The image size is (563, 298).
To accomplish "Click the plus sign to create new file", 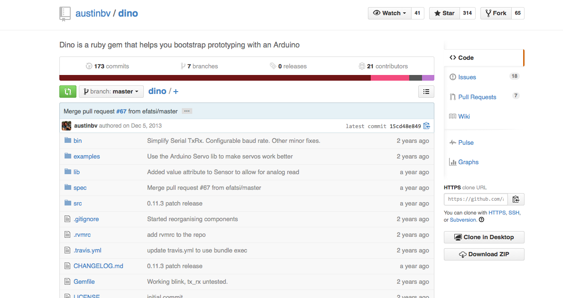I will 176,92.
